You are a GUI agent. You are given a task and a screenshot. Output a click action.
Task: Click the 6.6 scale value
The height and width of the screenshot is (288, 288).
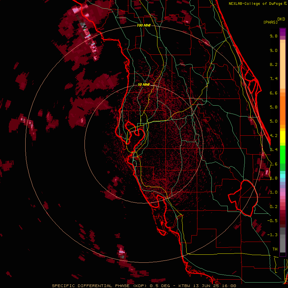click(x=274, y=93)
